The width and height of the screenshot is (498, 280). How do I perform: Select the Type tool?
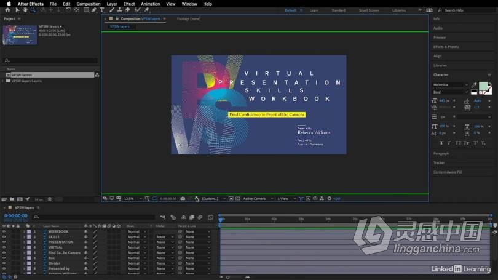[101, 10]
